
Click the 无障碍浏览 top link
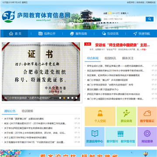(x=150, y=2)
